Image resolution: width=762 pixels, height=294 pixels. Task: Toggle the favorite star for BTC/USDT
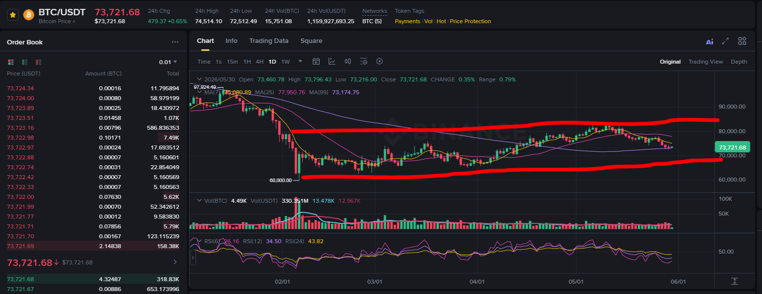tap(13, 15)
